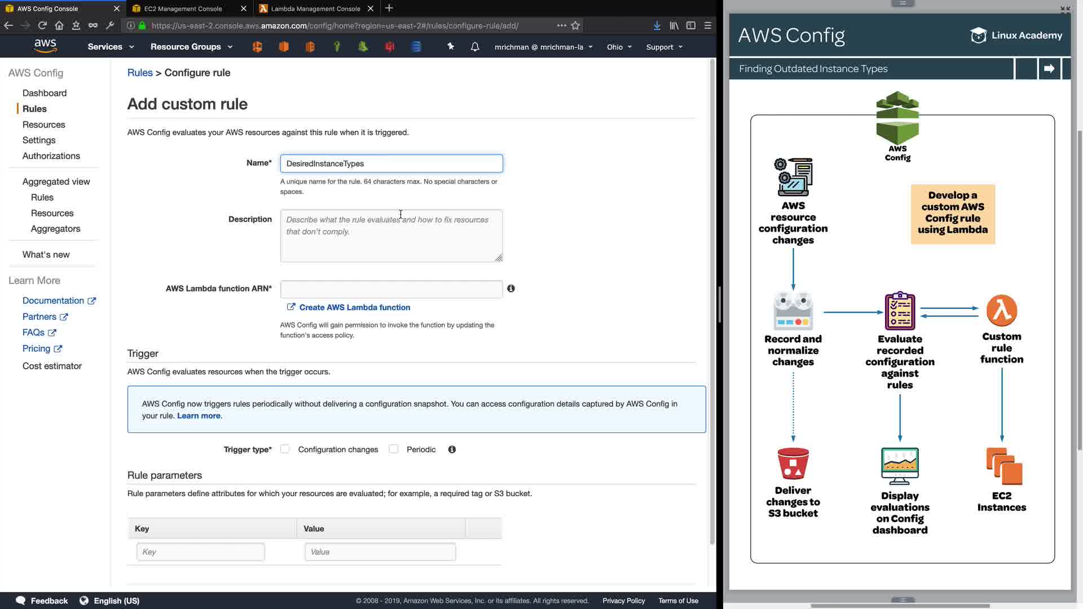The image size is (1083, 609).
Task: Expand the Services dropdown menu
Action: [111, 47]
